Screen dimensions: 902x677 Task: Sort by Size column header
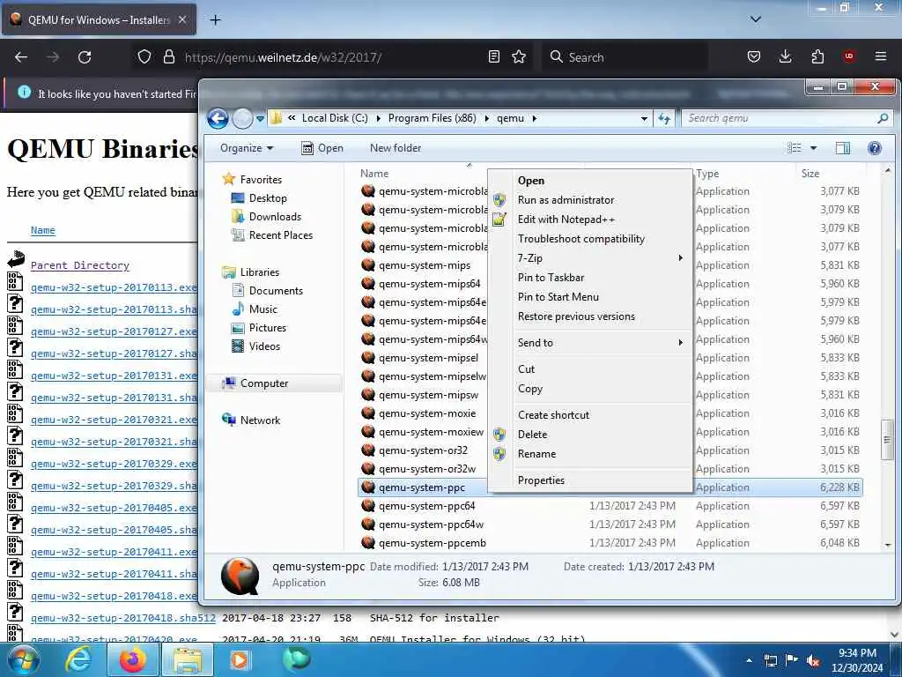[x=810, y=174]
